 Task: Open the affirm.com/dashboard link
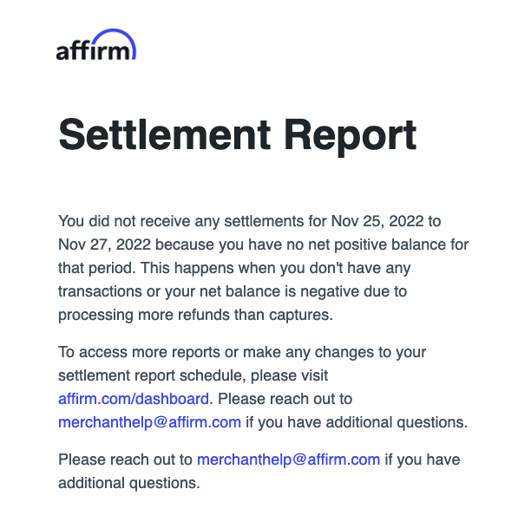pos(134,399)
